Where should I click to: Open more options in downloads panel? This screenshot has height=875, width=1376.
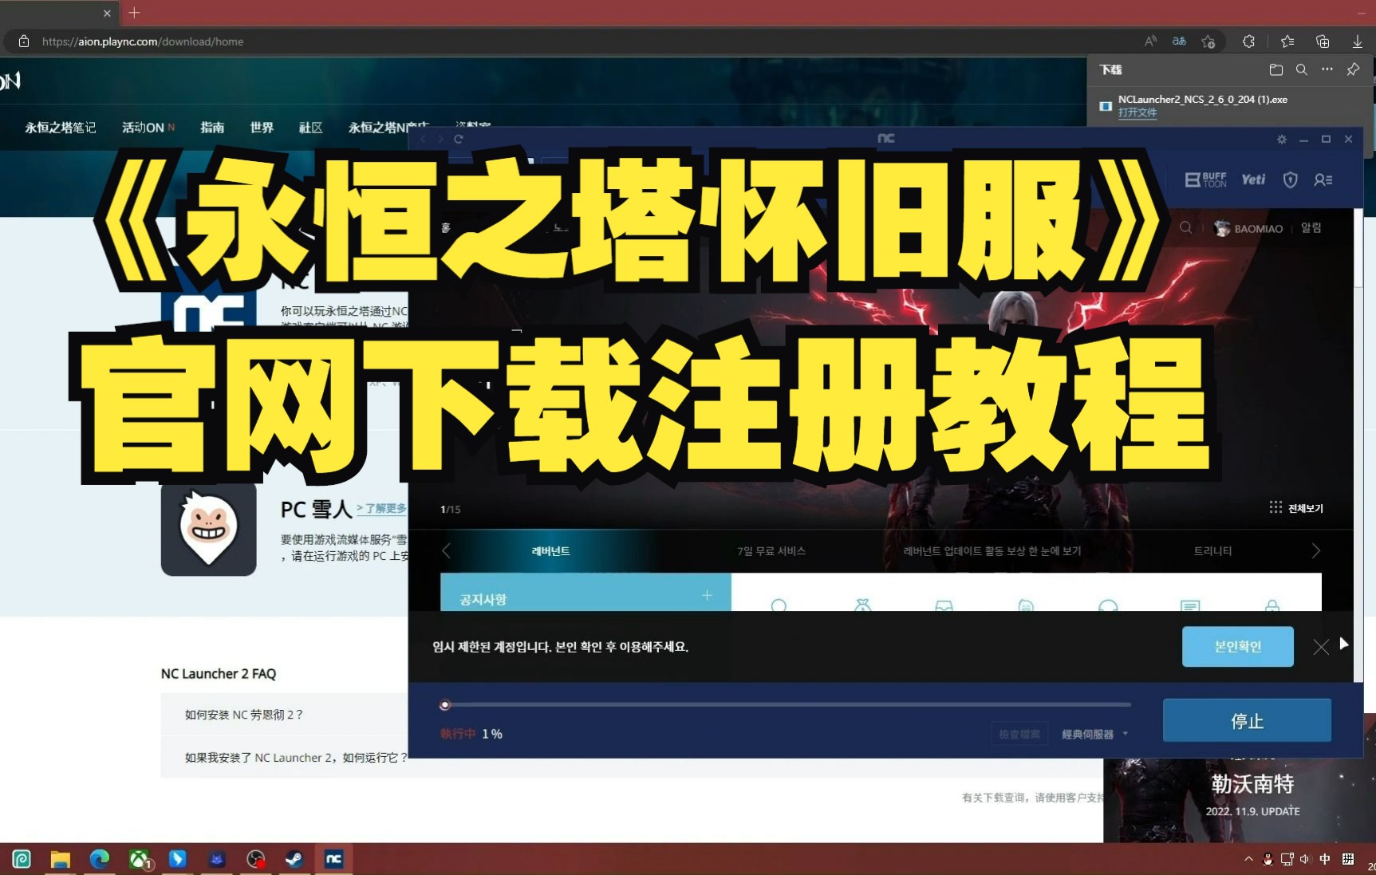1327,69
